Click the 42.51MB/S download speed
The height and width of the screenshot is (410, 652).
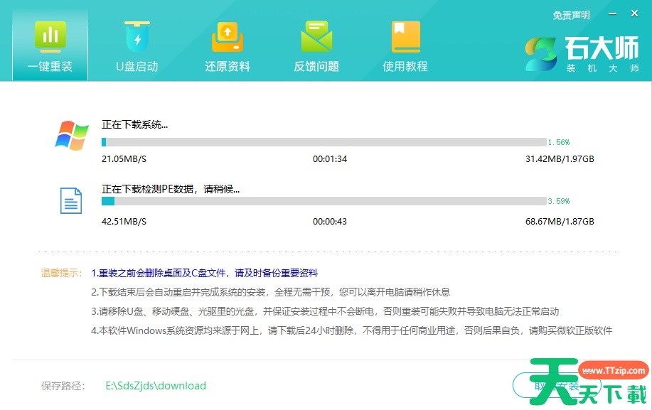point(124,222)
